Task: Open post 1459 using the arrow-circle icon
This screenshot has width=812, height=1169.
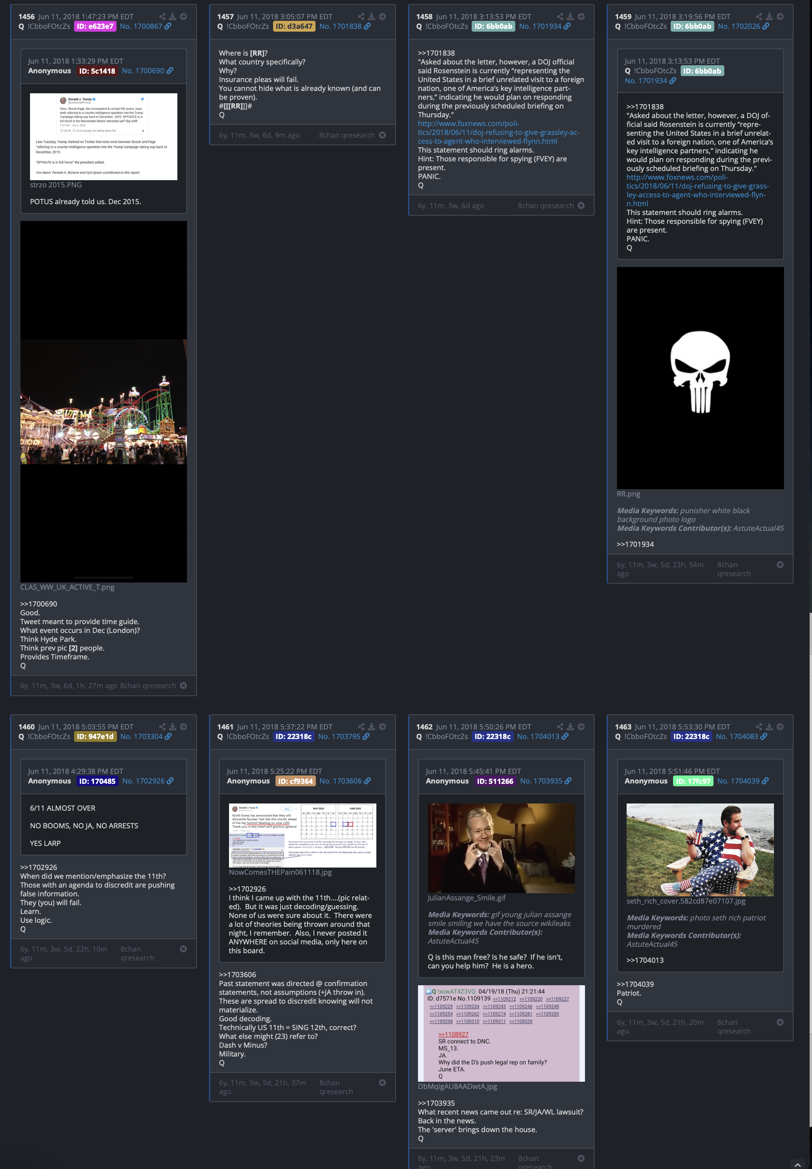Action: [x=780, y=17]
